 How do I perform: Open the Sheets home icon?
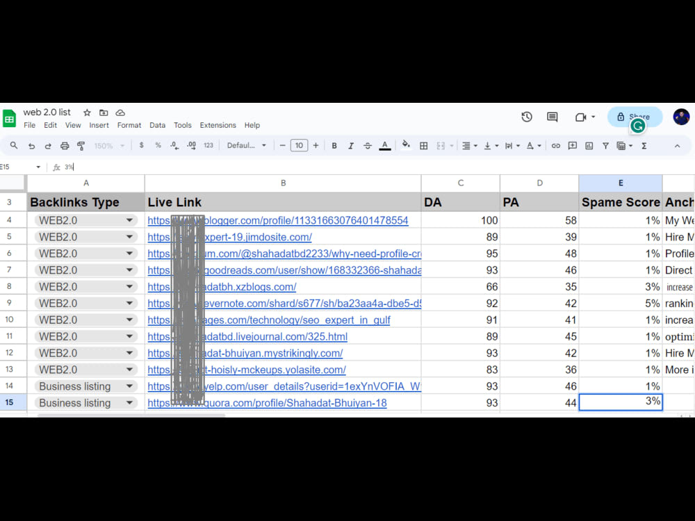coord(9,119)
